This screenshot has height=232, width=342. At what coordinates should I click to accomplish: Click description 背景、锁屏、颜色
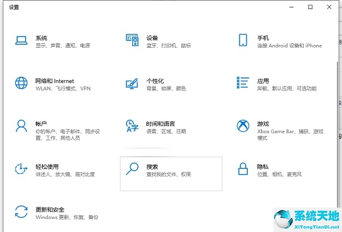[x=166, y=88]
